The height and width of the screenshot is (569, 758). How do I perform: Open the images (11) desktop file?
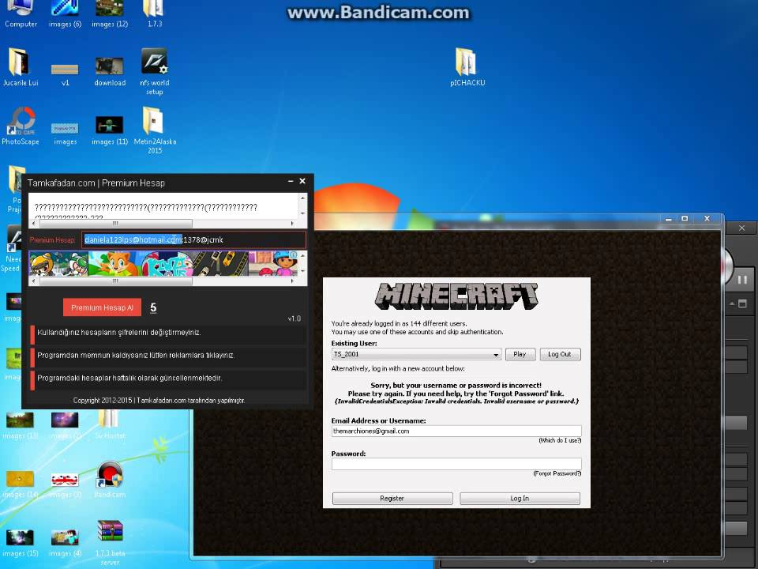(110, 130)
